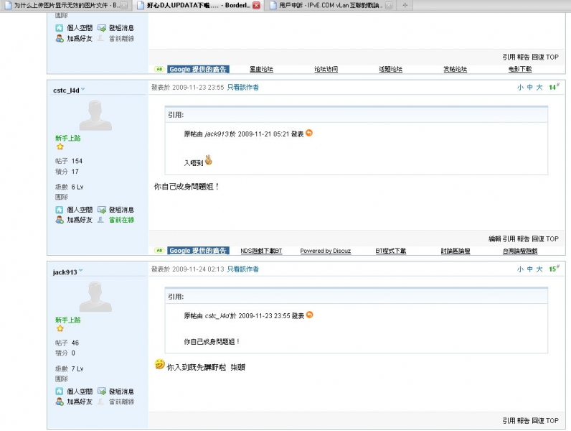The height and width of the screenshot is (431, 571).
Task: Set font size to 大 on post 14
Action: click(539, 88)
